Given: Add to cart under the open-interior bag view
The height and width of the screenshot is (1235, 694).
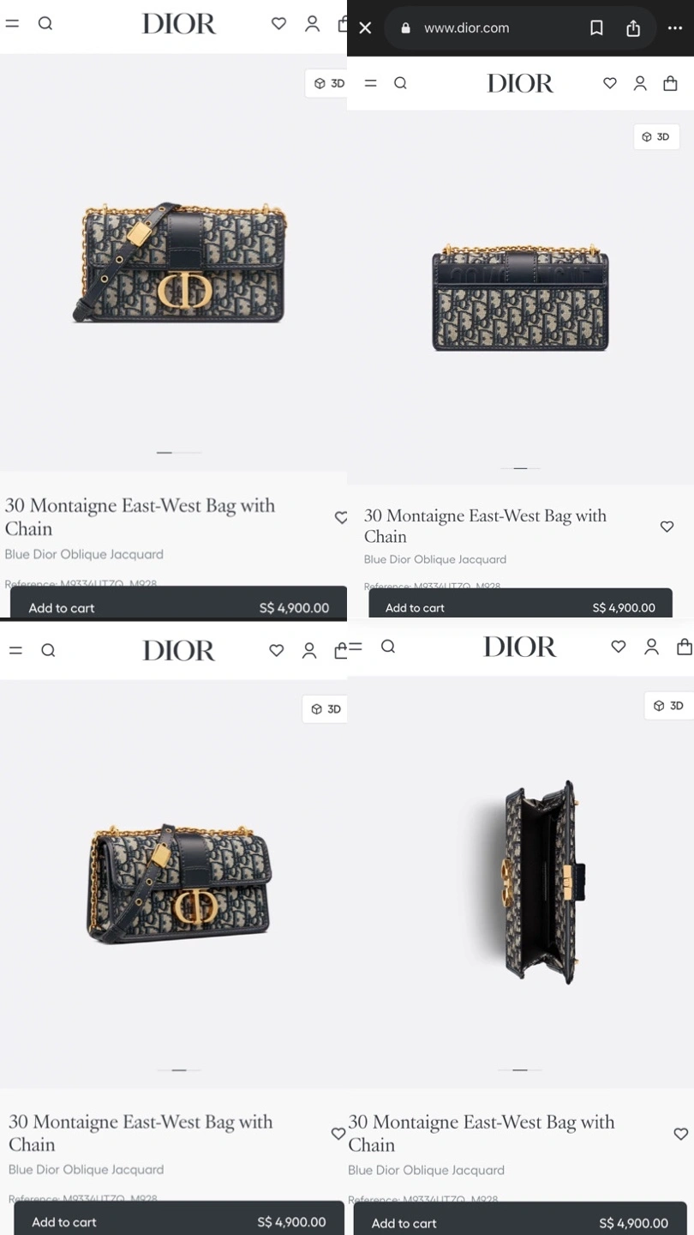Looking at the screenshot, I should pos(520,1222).
